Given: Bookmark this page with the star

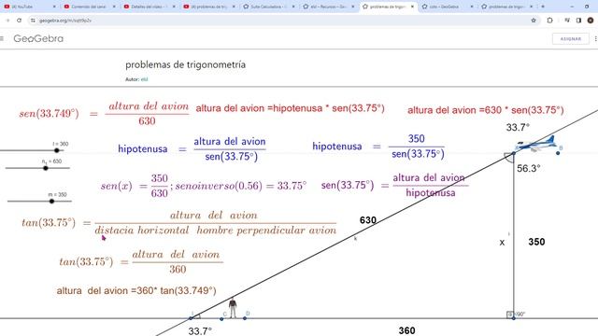Looking at the screenshot, I should click(x=534, y=21).
